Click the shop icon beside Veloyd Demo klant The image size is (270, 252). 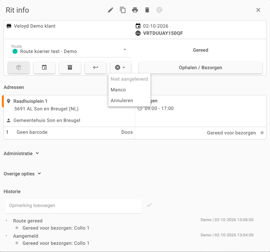(x=9, y=26)
